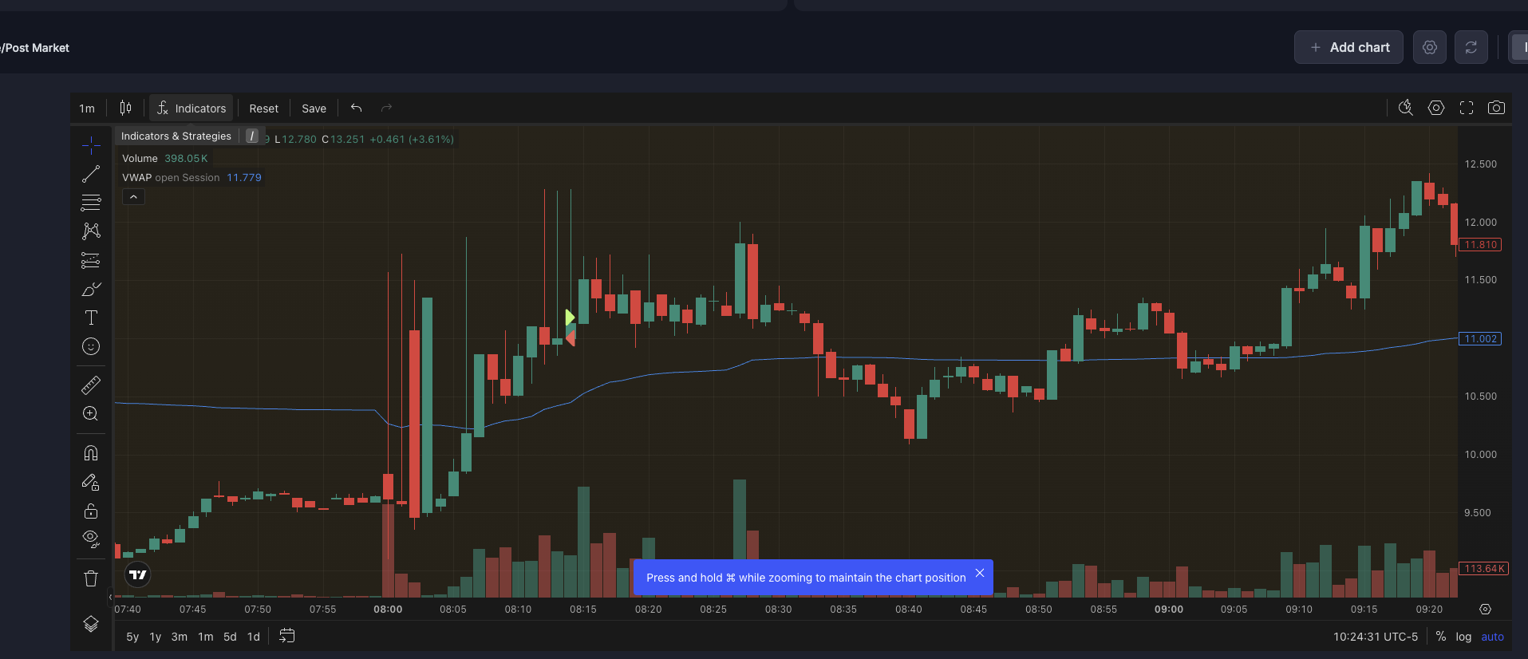Take a chart snapshot with camera icon
The height and width of the screenshot is (659, 1528).
click(x=1496, y=108)
